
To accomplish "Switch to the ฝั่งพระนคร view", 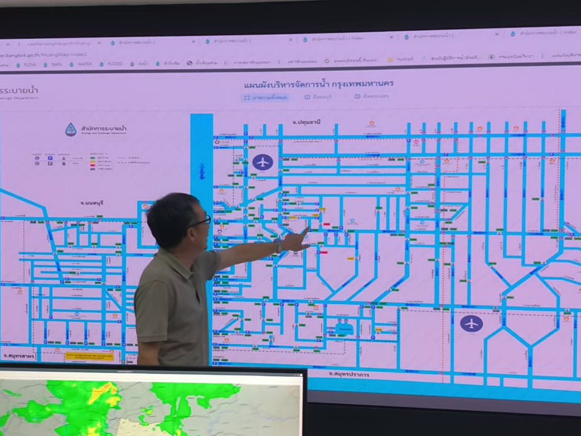I will point(372,96).
